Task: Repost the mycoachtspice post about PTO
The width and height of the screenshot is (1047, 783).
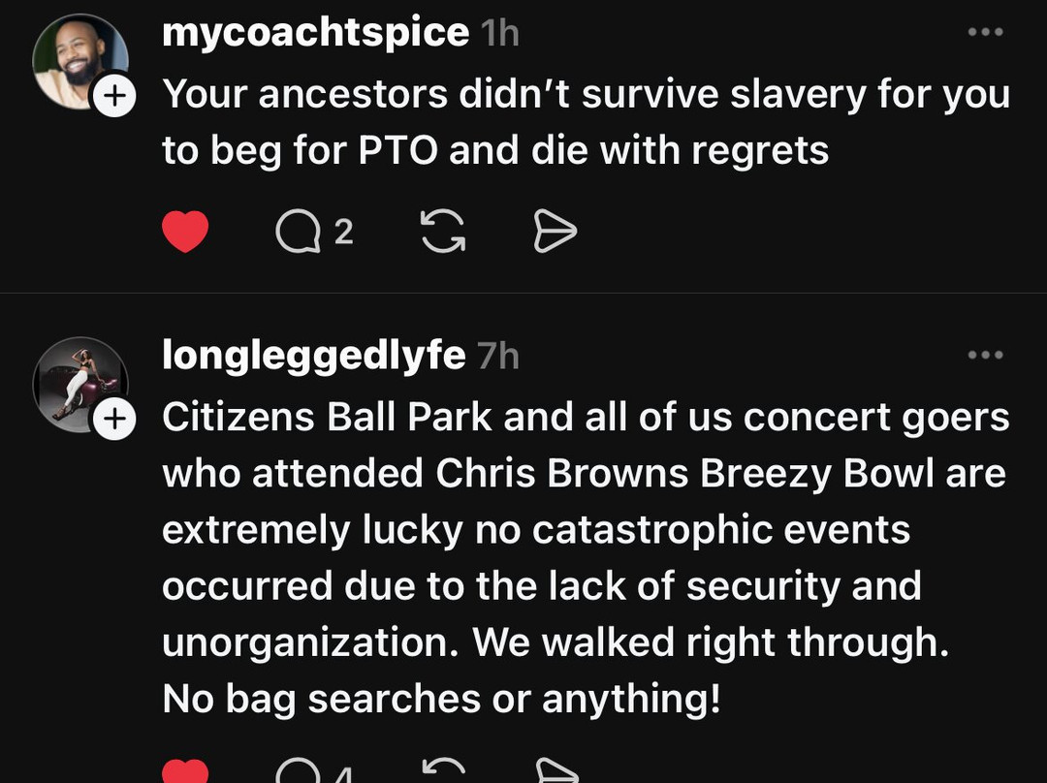Action: [x=443, y=233]
